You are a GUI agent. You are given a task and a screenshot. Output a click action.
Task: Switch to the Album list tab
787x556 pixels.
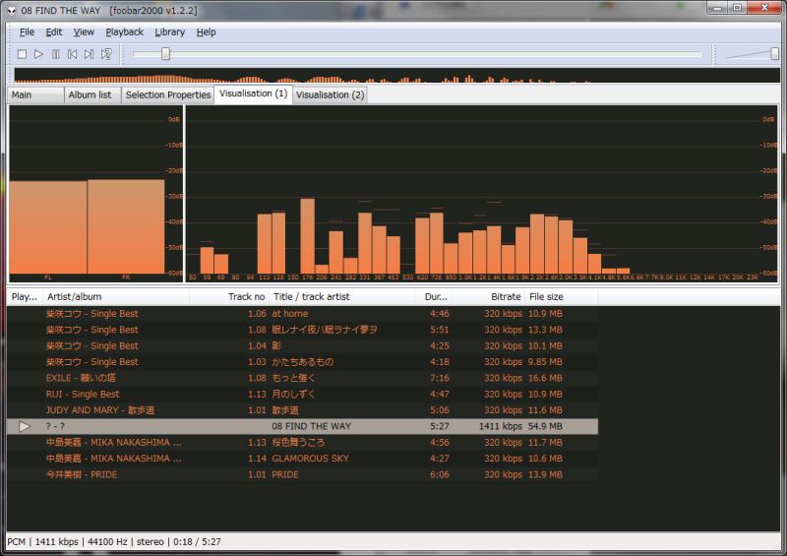click(92, 94)
